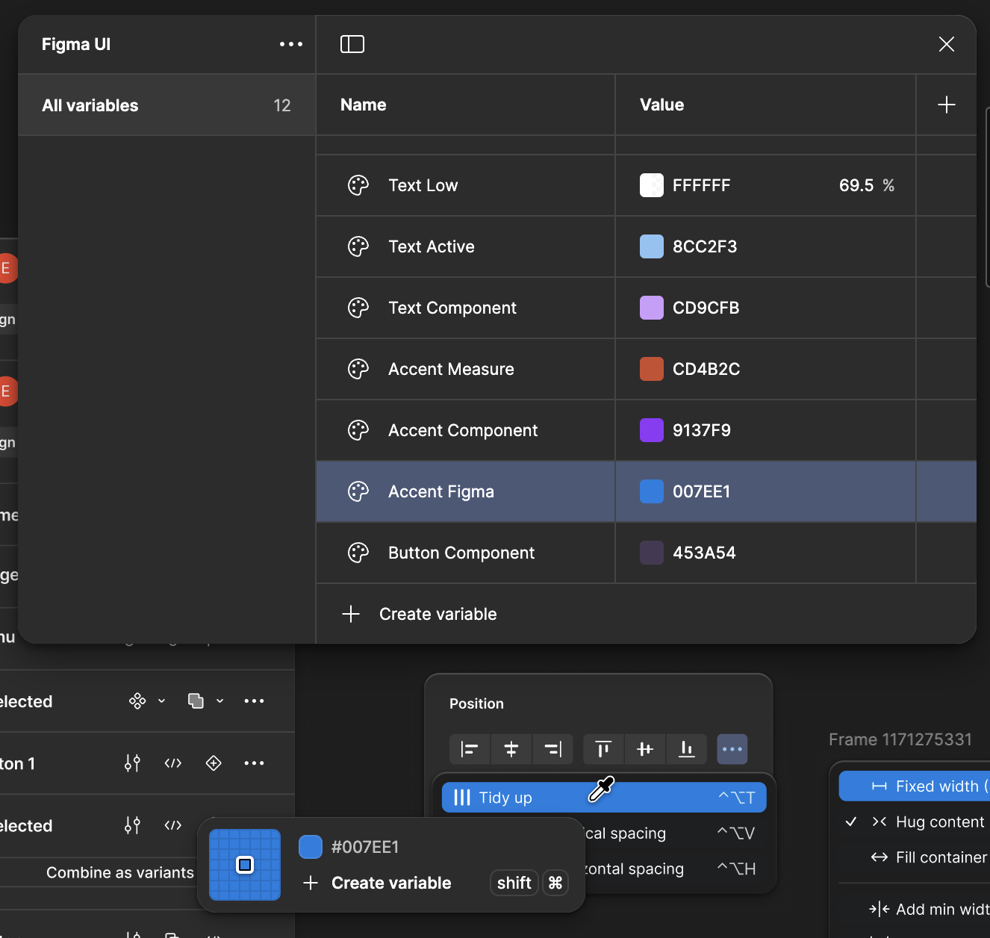
Task: Select the Frame 1171275331 label
Action: coord(900,739)
